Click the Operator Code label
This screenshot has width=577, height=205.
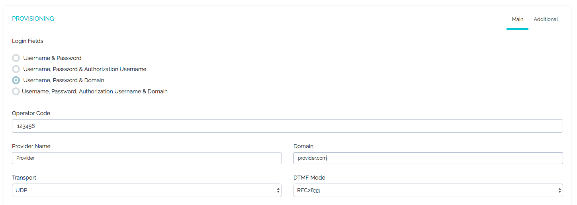point(31,113)
